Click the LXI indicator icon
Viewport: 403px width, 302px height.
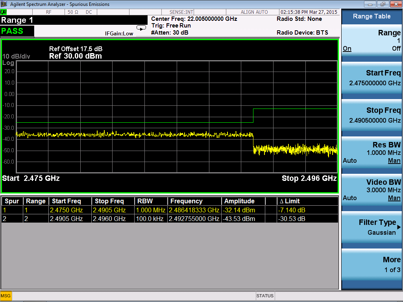[4, 12]
